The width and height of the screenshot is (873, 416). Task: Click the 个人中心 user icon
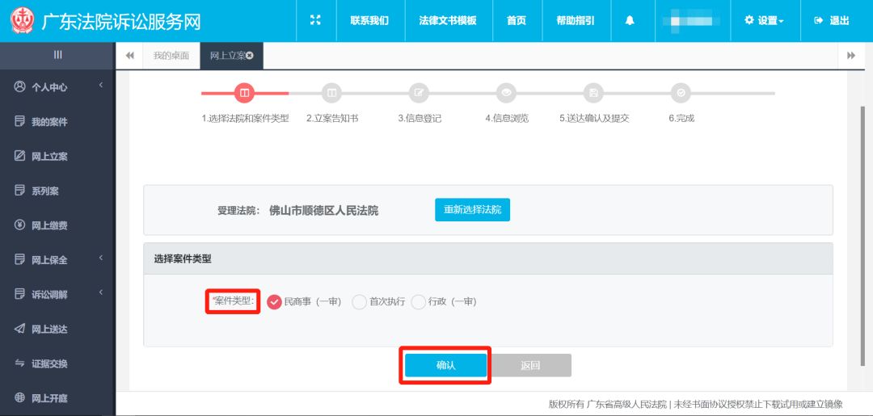(20, 86)
